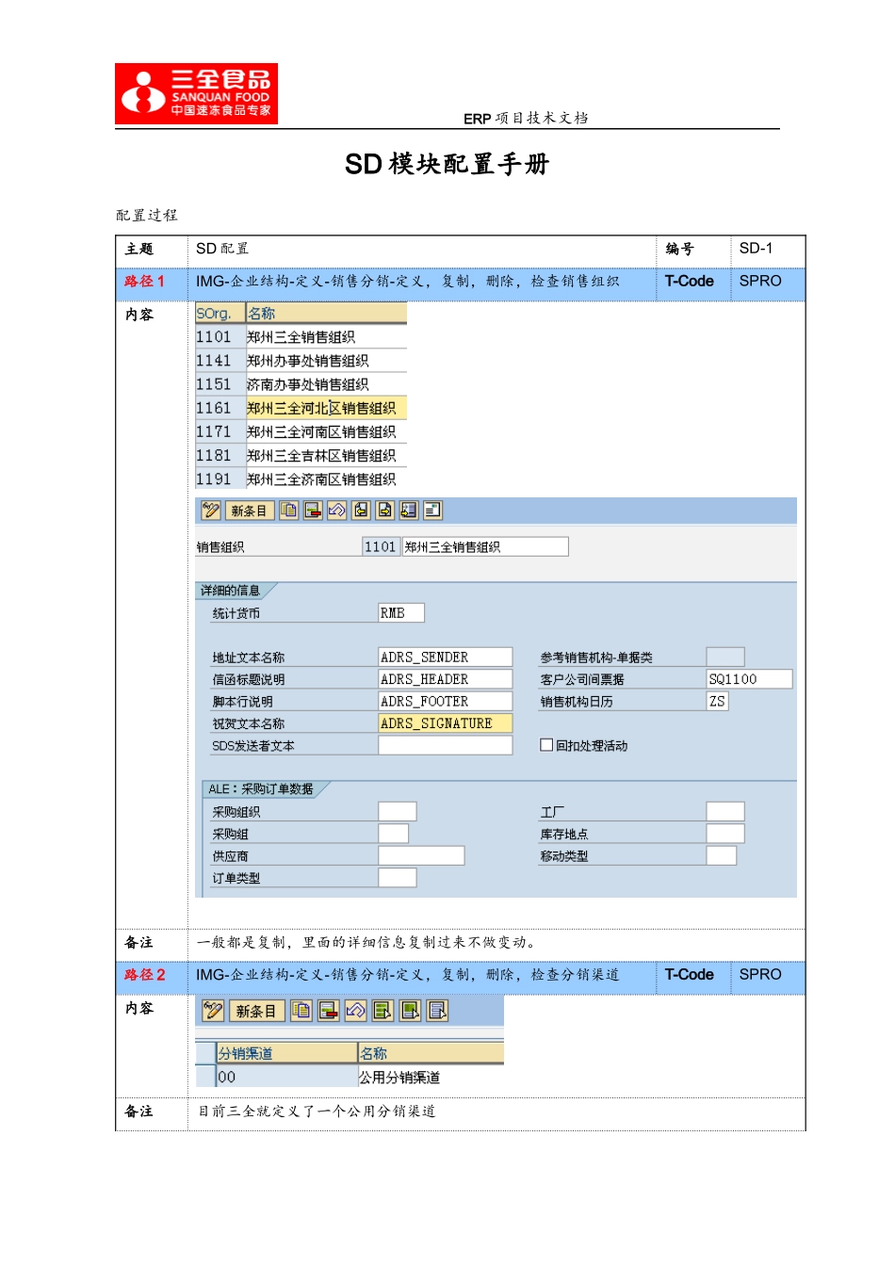Select row selector for 分销渠道 00
Screen dimensions: 895x1266
coord(205,1077)
